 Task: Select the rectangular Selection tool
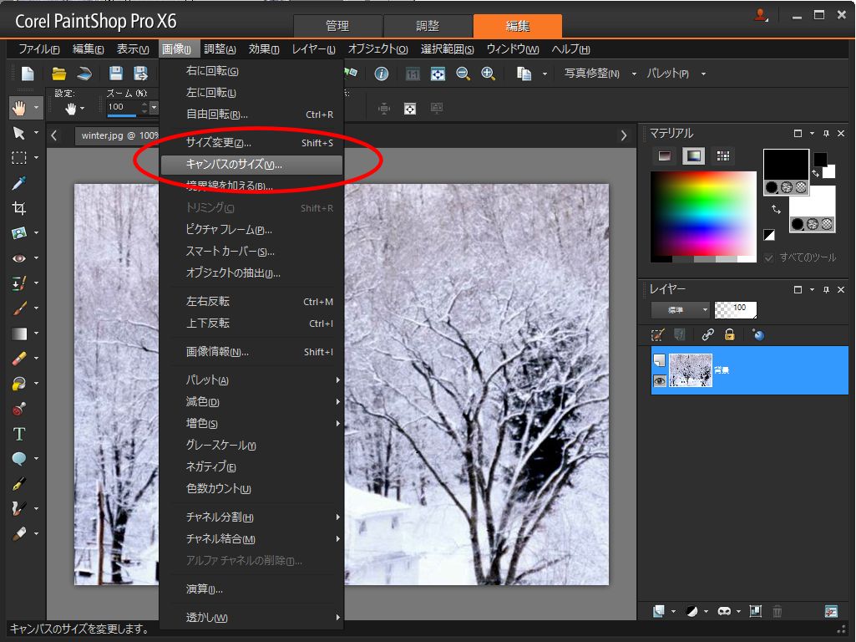19,158
